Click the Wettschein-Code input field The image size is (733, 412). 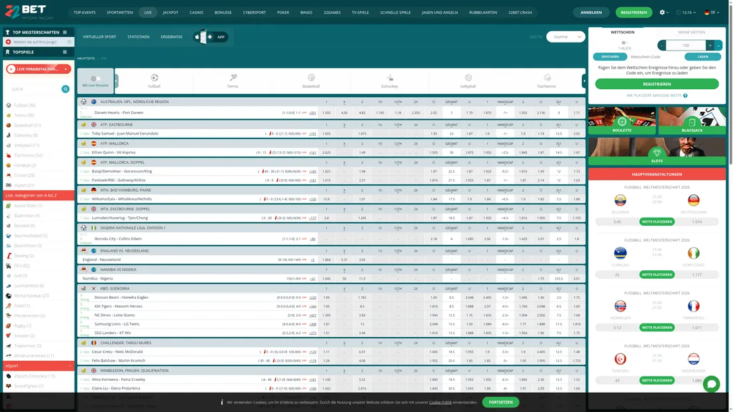[x=654, y=57]
